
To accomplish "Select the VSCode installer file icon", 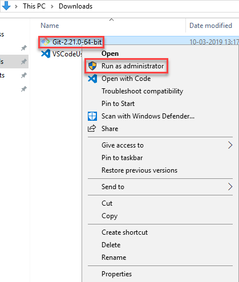I will click(x=46, y=54).
